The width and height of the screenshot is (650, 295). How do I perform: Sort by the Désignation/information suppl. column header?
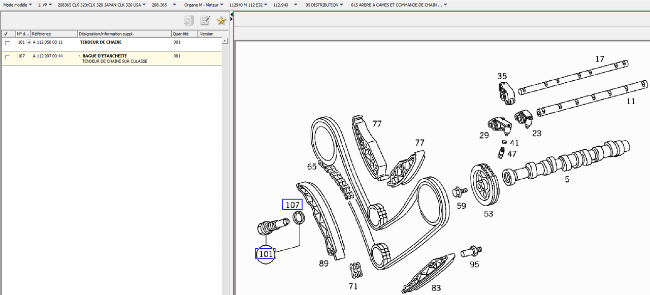pyautogui.click(x=124, y=34)
